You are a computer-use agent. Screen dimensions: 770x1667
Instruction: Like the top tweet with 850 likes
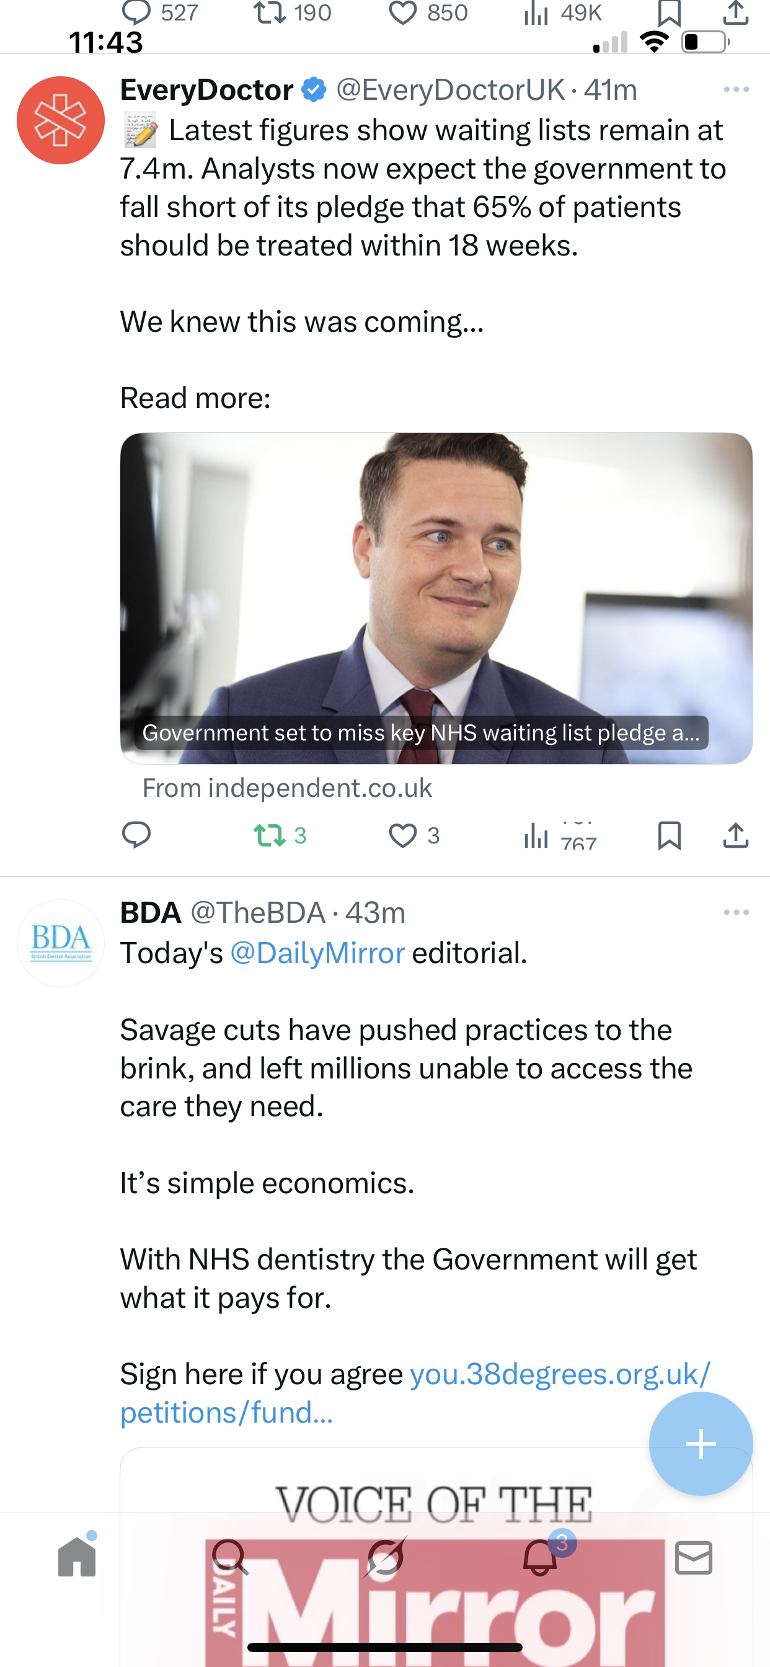coord(403,13)
